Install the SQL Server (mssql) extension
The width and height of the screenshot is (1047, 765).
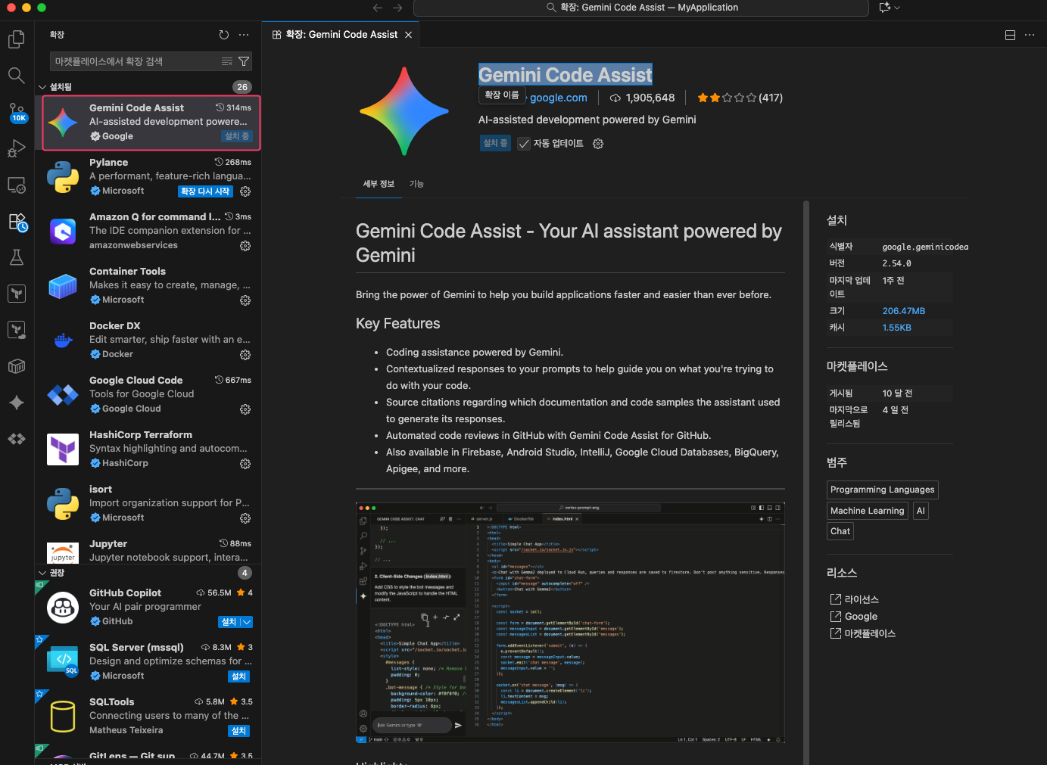238,676
